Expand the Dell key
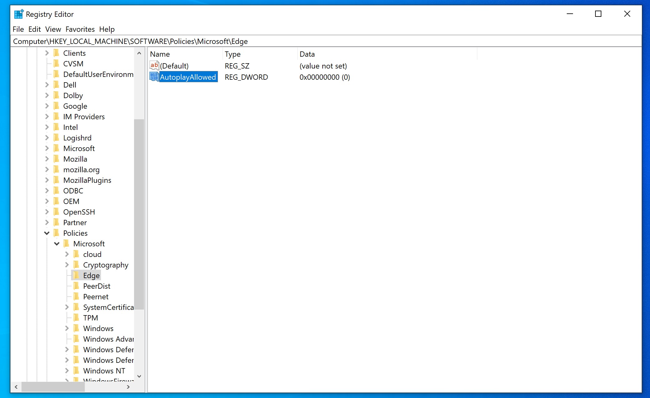Image resolution: width=650 pixels, height=398 pixels. click(x=47, y=85)
